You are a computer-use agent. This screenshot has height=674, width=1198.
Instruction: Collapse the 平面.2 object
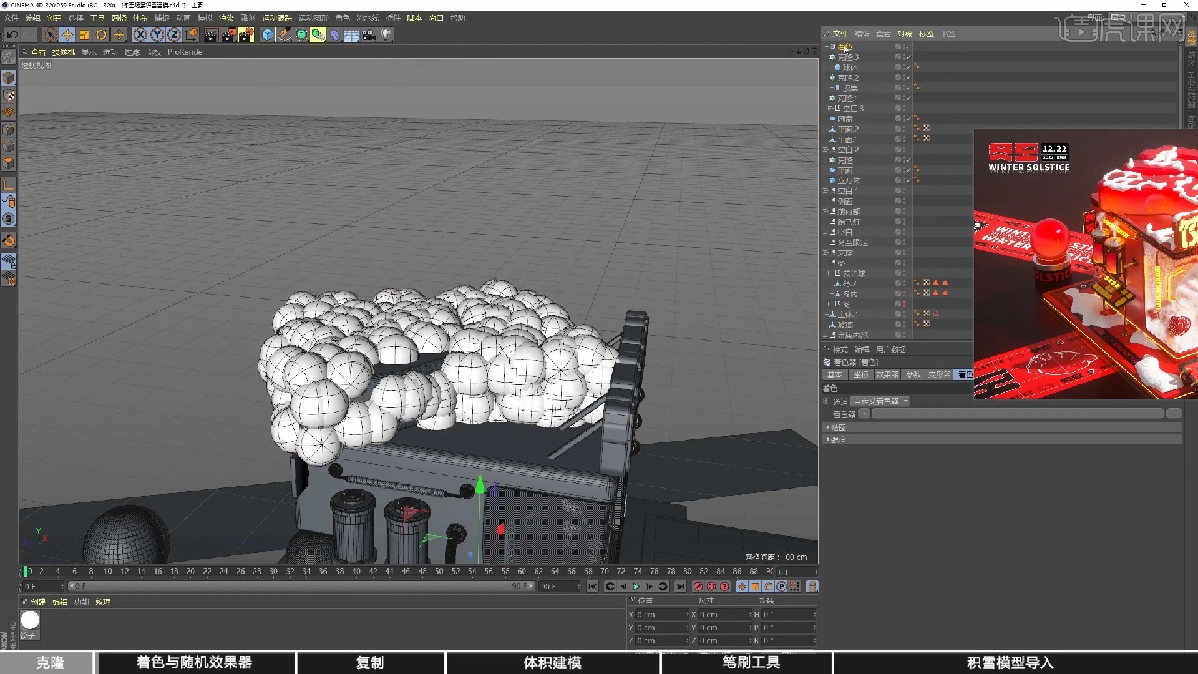click(827, 129)
